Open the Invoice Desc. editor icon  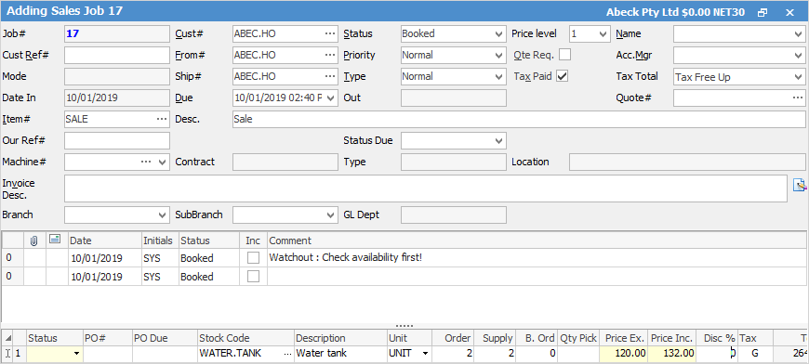pos(799,185)
